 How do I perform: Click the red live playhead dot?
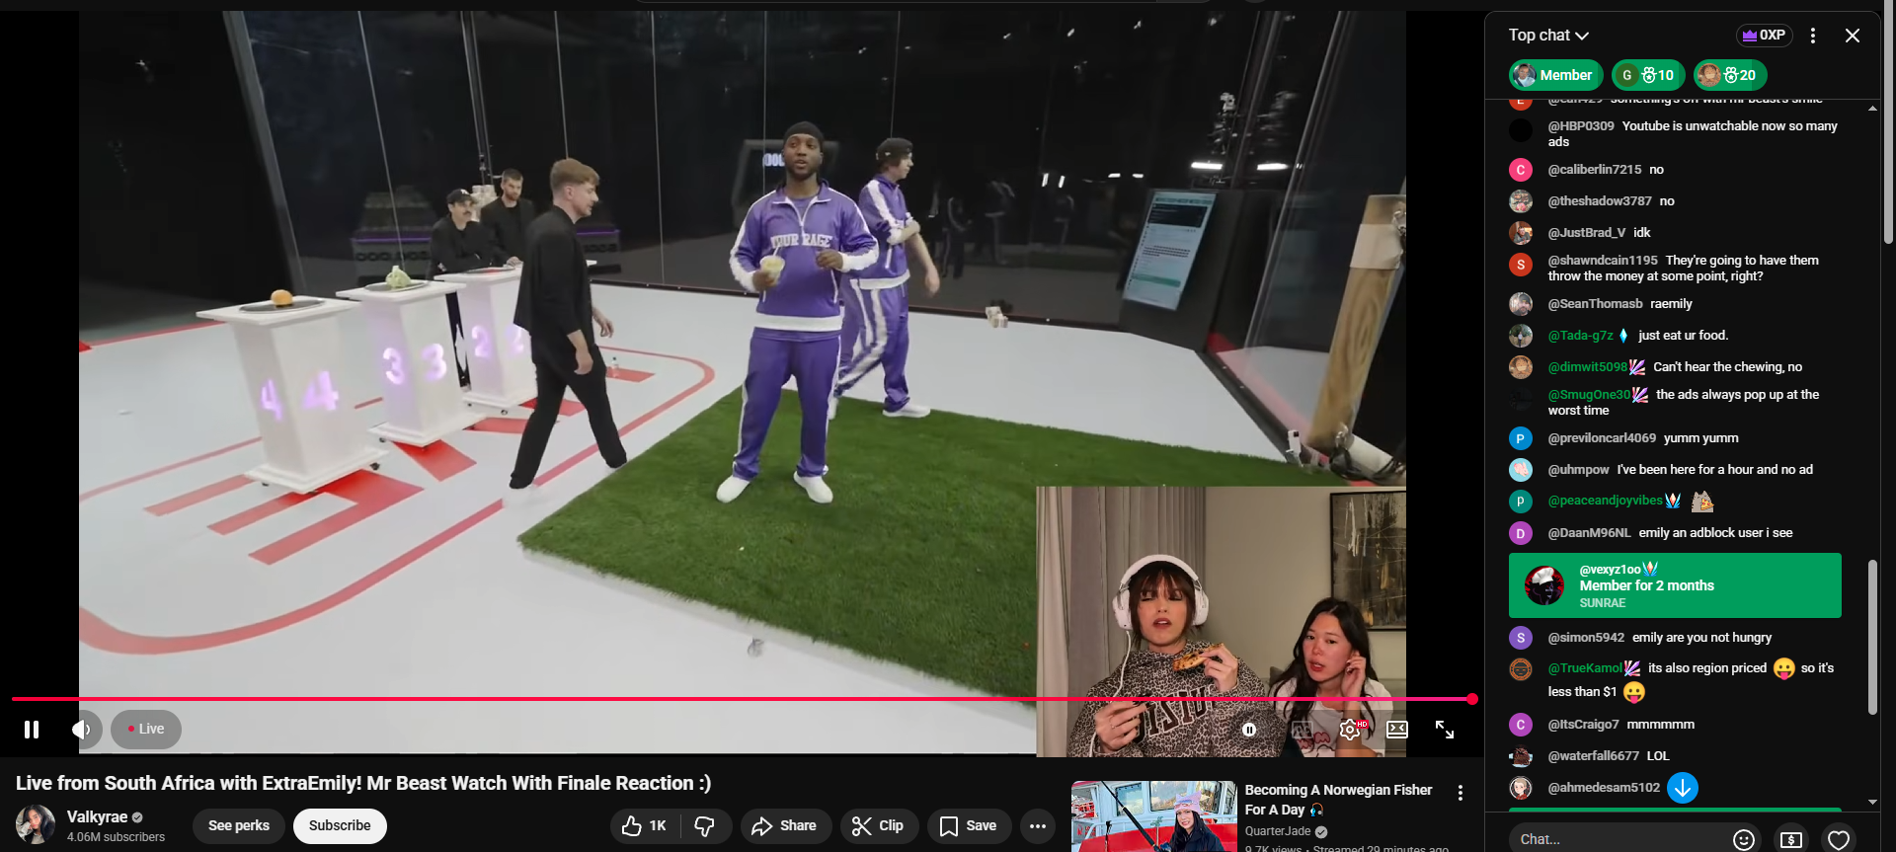pyautogui.click(x=1472, y=699)
